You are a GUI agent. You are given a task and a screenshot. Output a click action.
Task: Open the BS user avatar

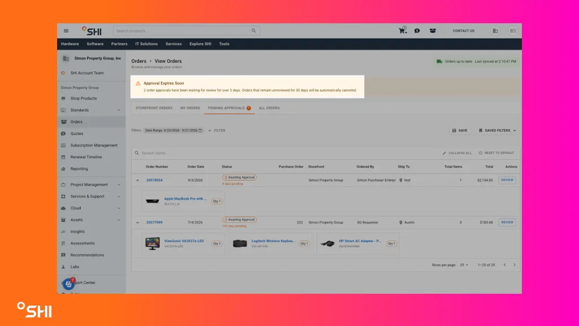click(513, 31)
